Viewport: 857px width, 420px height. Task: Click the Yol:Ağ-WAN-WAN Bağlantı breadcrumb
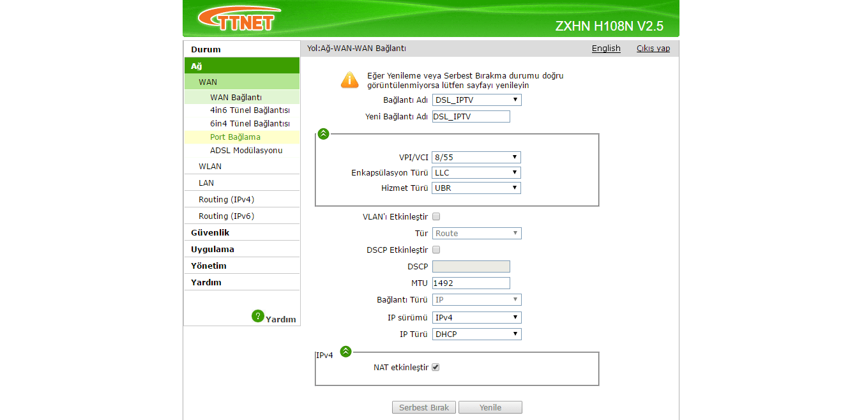356,49
